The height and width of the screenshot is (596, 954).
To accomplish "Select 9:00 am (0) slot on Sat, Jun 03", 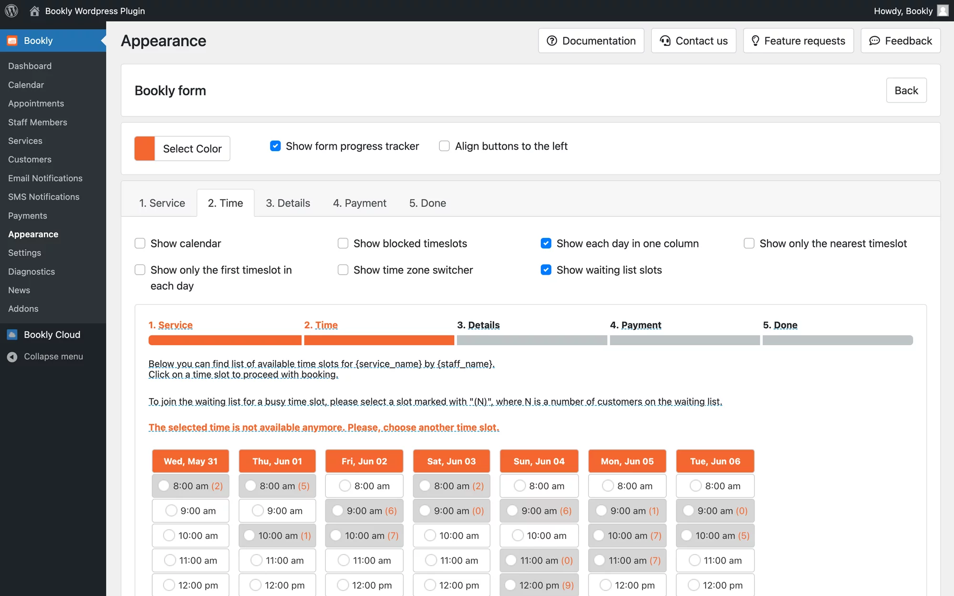I will pos(451,511).
